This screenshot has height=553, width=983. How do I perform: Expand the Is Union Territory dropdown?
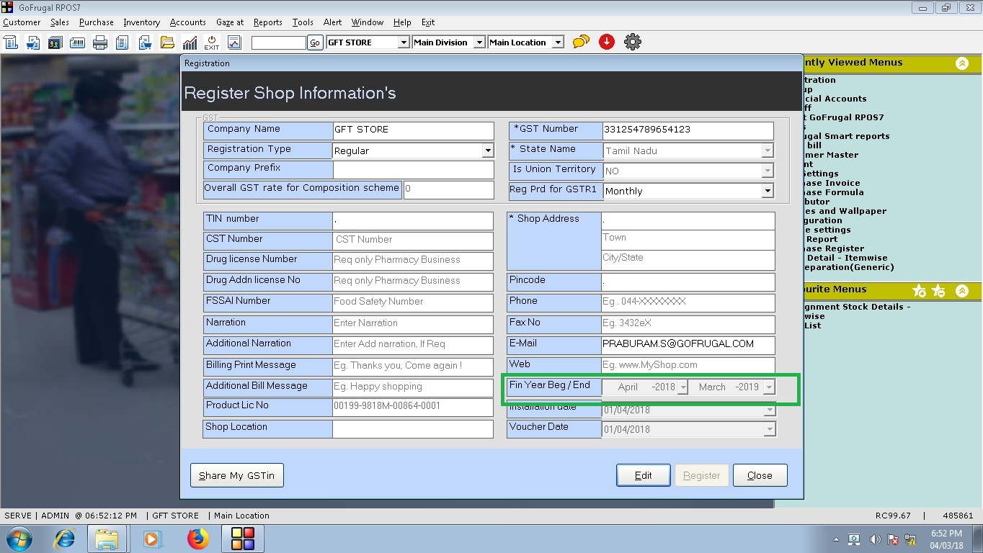[x=768, y=171]
